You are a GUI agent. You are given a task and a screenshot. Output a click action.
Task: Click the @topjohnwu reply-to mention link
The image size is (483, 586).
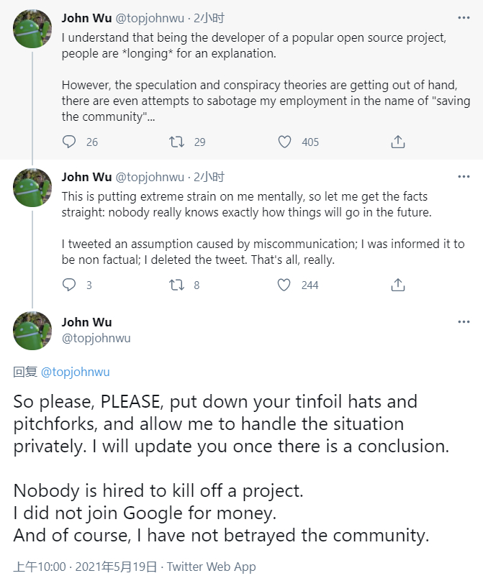tap(76, 372)
